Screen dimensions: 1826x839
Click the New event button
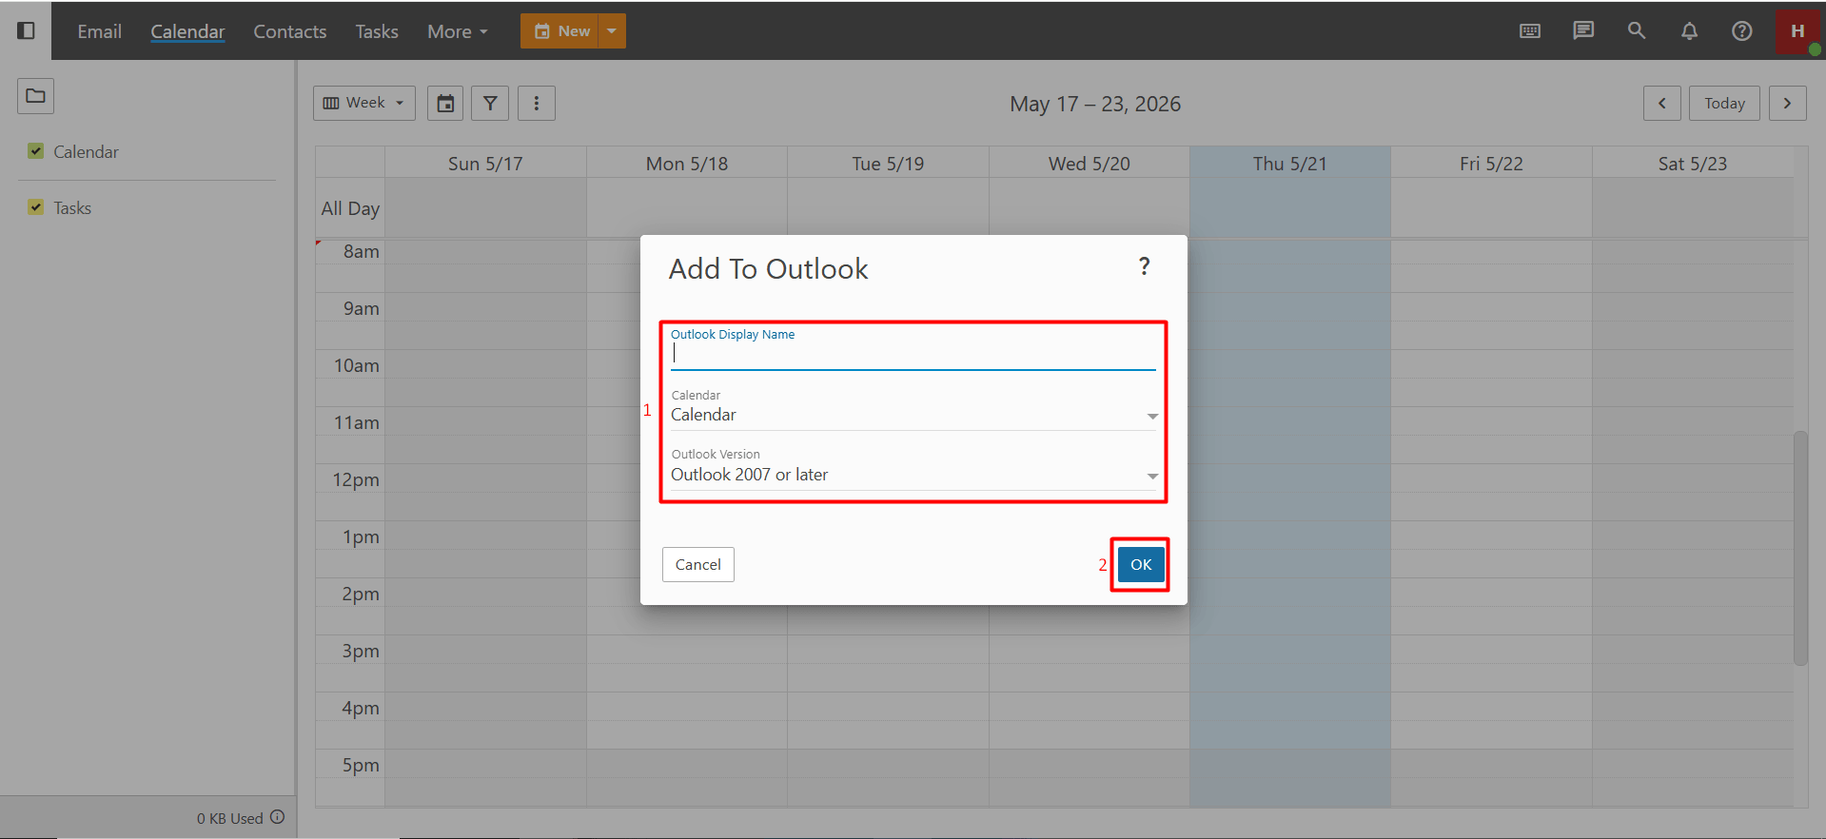(560, 30)
